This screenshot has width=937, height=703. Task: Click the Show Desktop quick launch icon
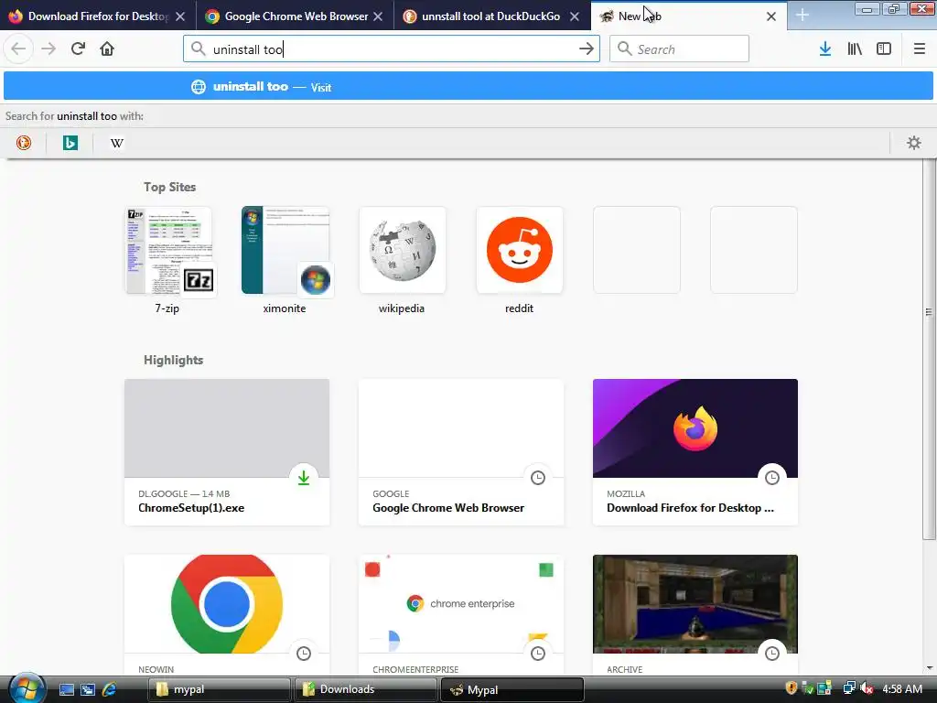pyautogui.click(x=67, y=689)
